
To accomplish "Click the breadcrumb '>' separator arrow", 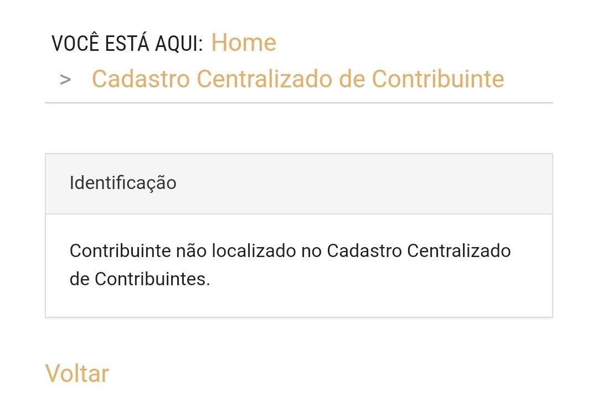I will point(65,80).
